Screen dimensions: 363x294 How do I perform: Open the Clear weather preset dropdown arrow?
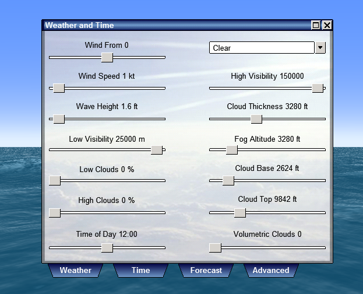coord(320,48)
